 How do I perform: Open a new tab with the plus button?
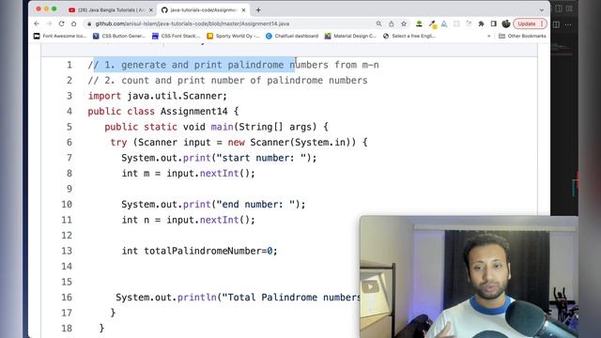(x=258, y=10)
